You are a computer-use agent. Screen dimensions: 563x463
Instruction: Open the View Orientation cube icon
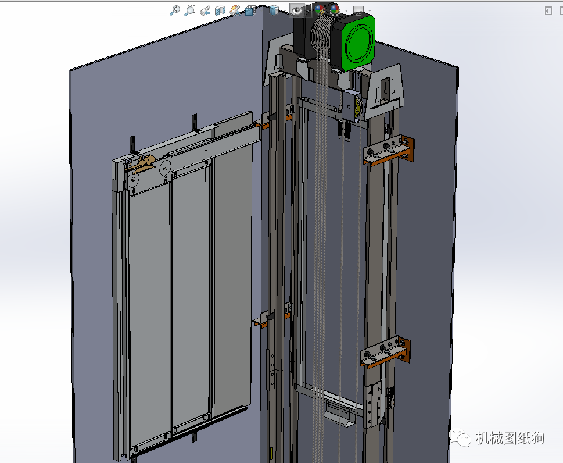coord(250,10)
